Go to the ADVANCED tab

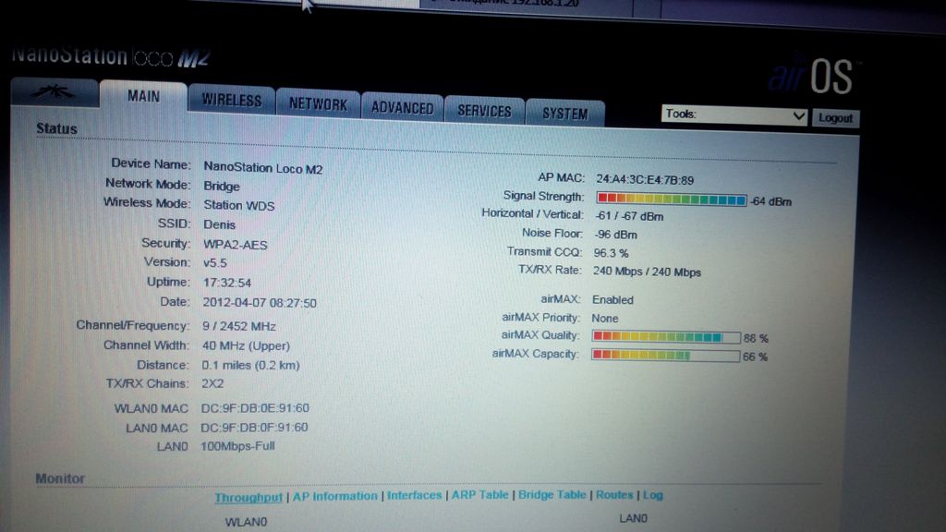pyautogui.click(x=403, y=108)
